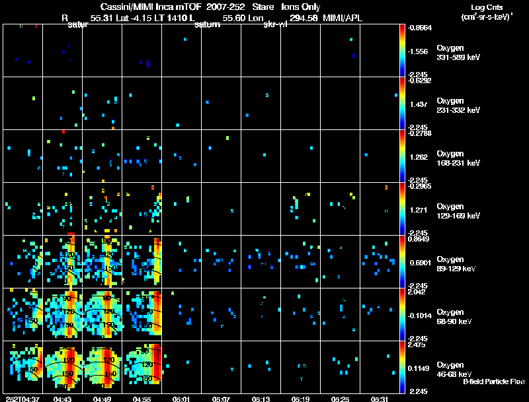This screenshot has width=529, height=402.
Task: Click the 05:07 time axis label
Action: [x=221, y=399]
